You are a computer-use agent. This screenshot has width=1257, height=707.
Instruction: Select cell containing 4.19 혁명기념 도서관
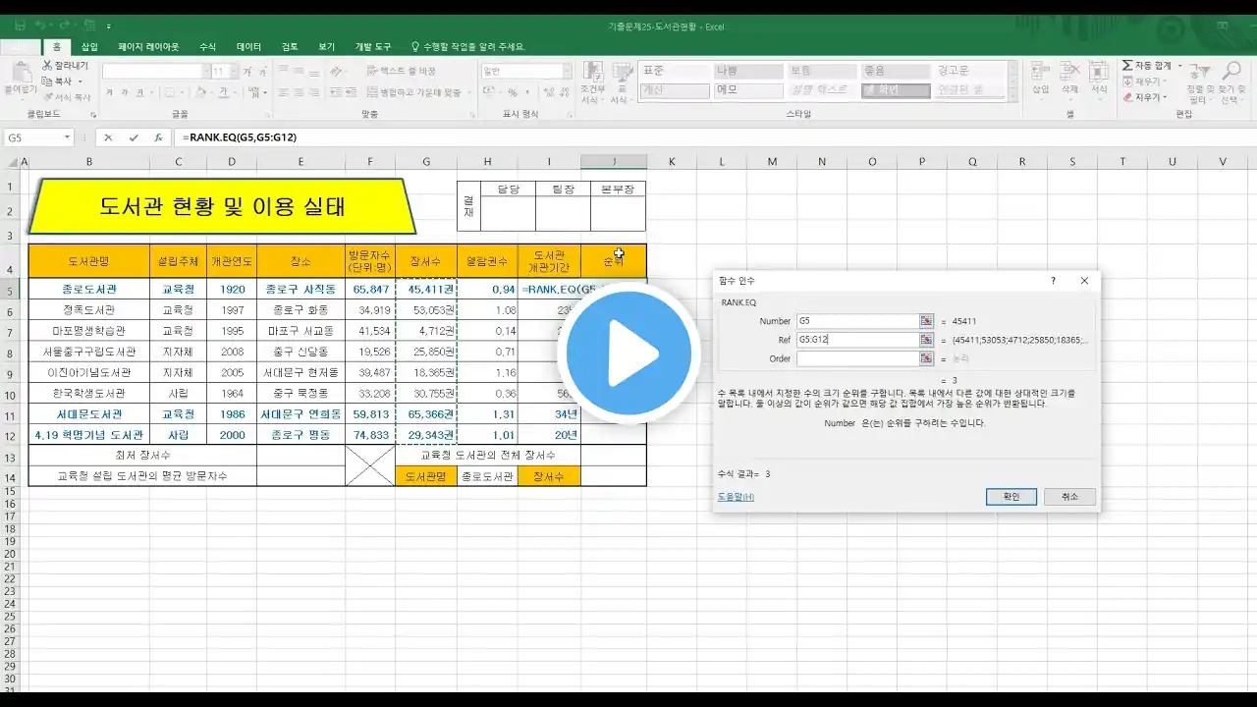(x=89, y=434)
